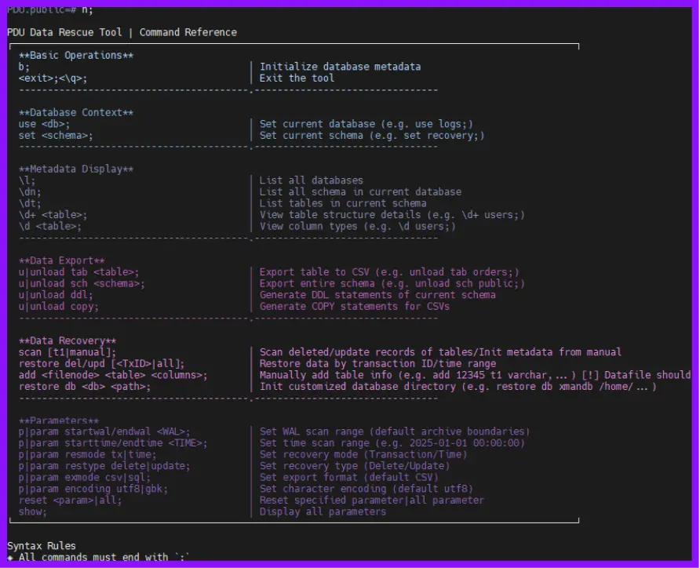This screenshot has height=568, width=700.
Task: Select the '**Parameters**' heading
Action: click(59, 421)
